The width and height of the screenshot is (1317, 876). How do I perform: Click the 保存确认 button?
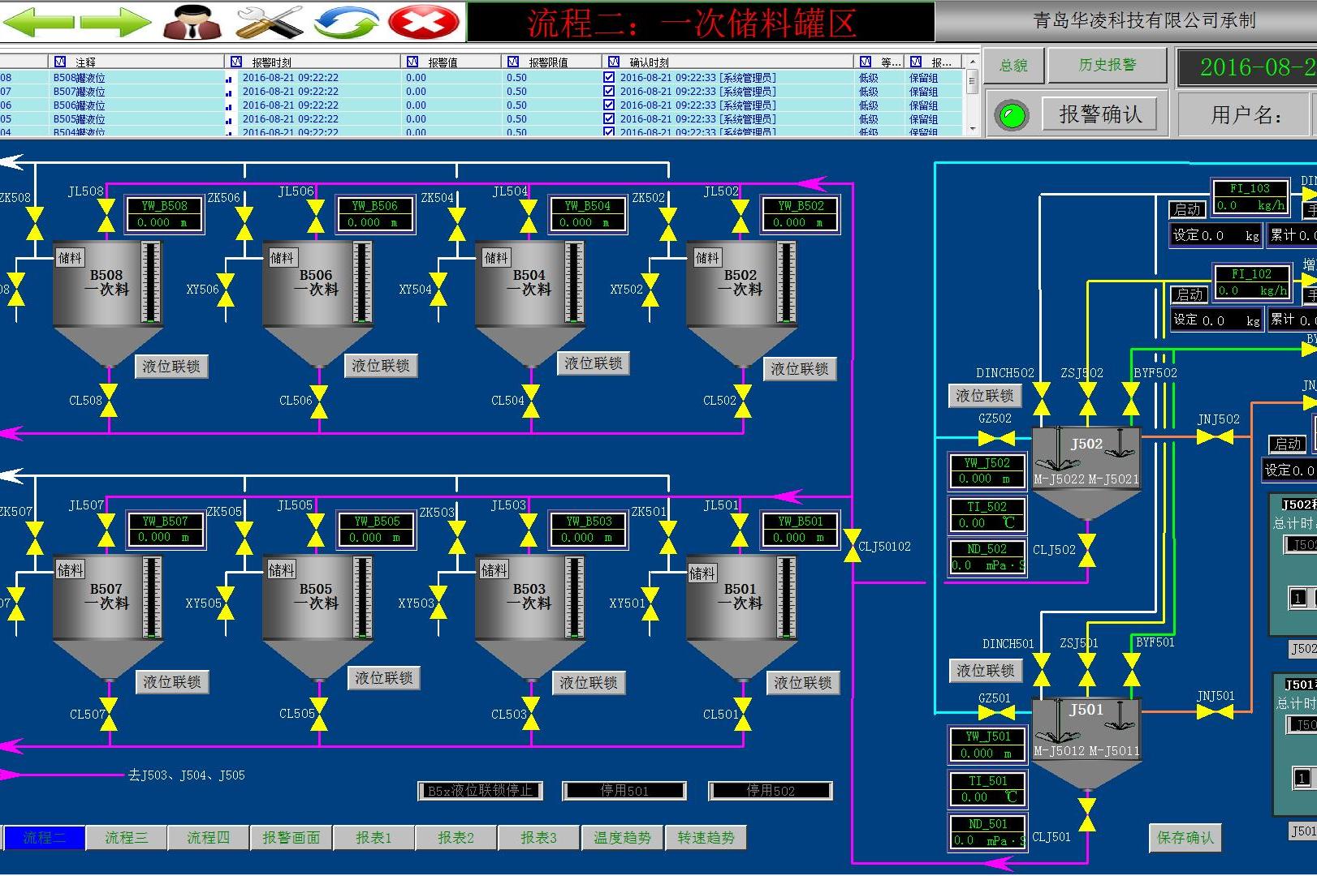(1185, 837)
